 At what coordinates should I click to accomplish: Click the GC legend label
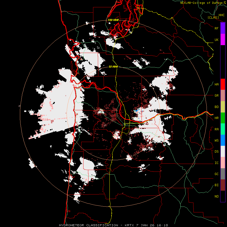[x=216, y=174]
